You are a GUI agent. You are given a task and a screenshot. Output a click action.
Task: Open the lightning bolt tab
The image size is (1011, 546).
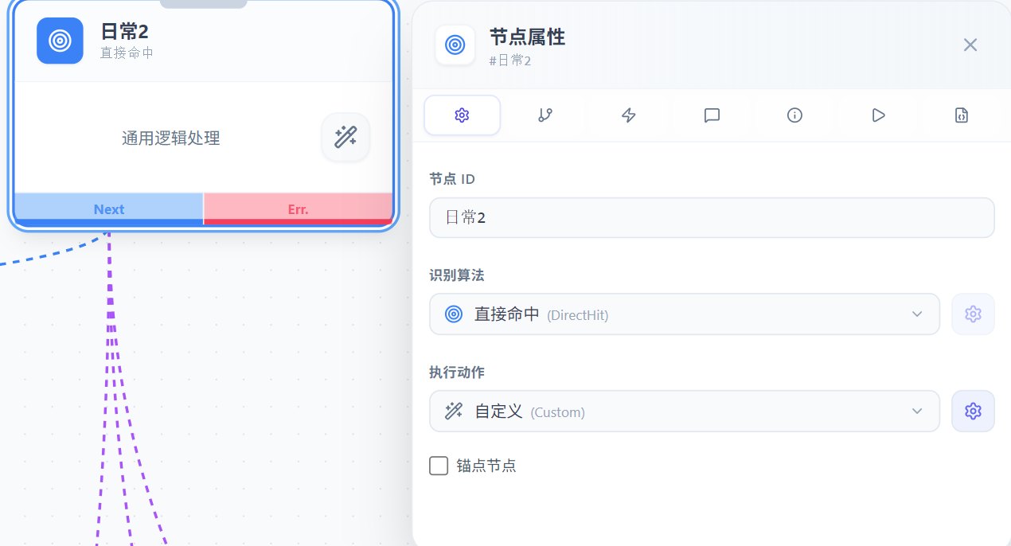(629, 115)
